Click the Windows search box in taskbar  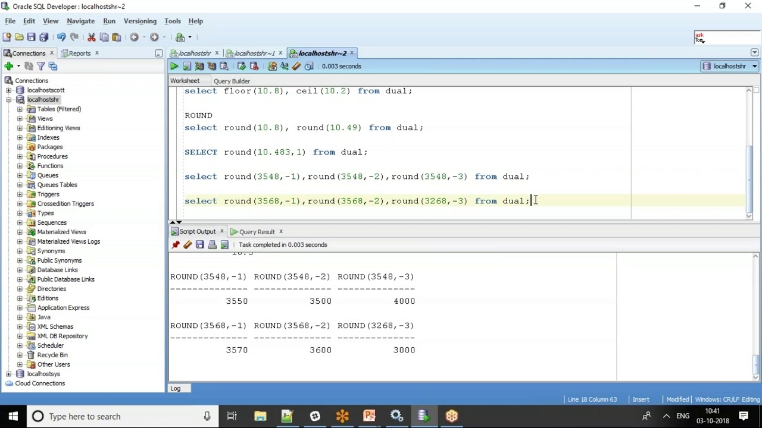point(122,416)
